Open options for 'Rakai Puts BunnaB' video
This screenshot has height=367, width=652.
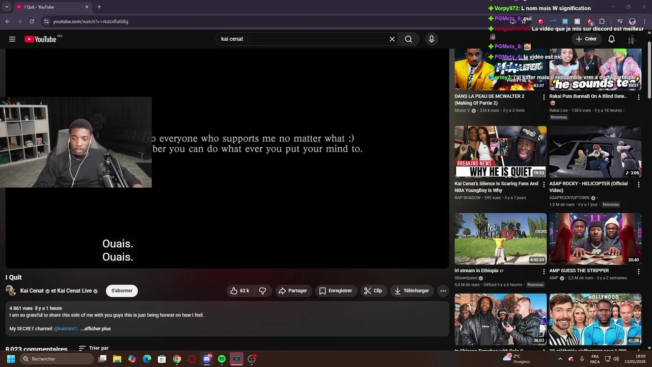pos(638,97)
